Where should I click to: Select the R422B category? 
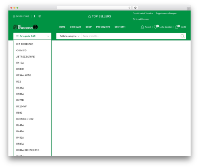(x=20, y=100)
